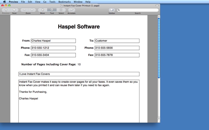Click the document icon in window title
209x130 pixels.
coord(62,5)
